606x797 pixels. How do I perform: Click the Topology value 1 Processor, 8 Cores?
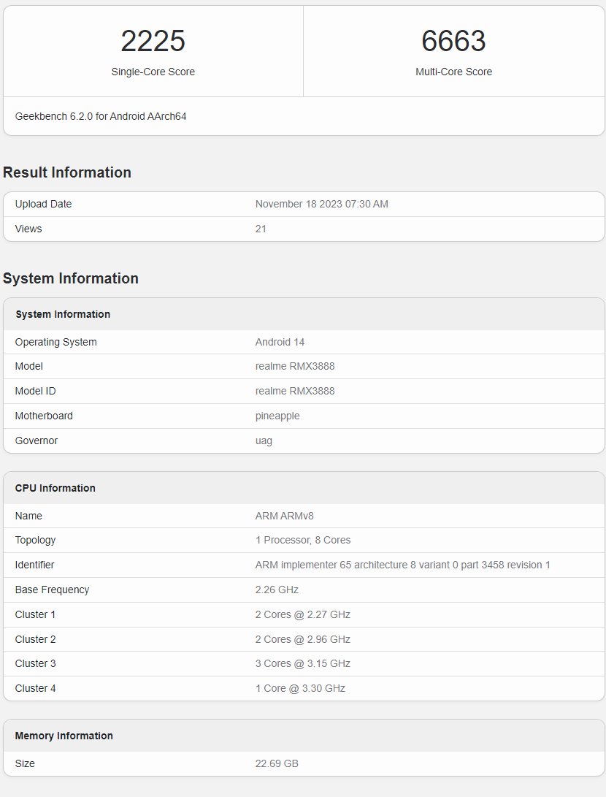tap(303, 541)
